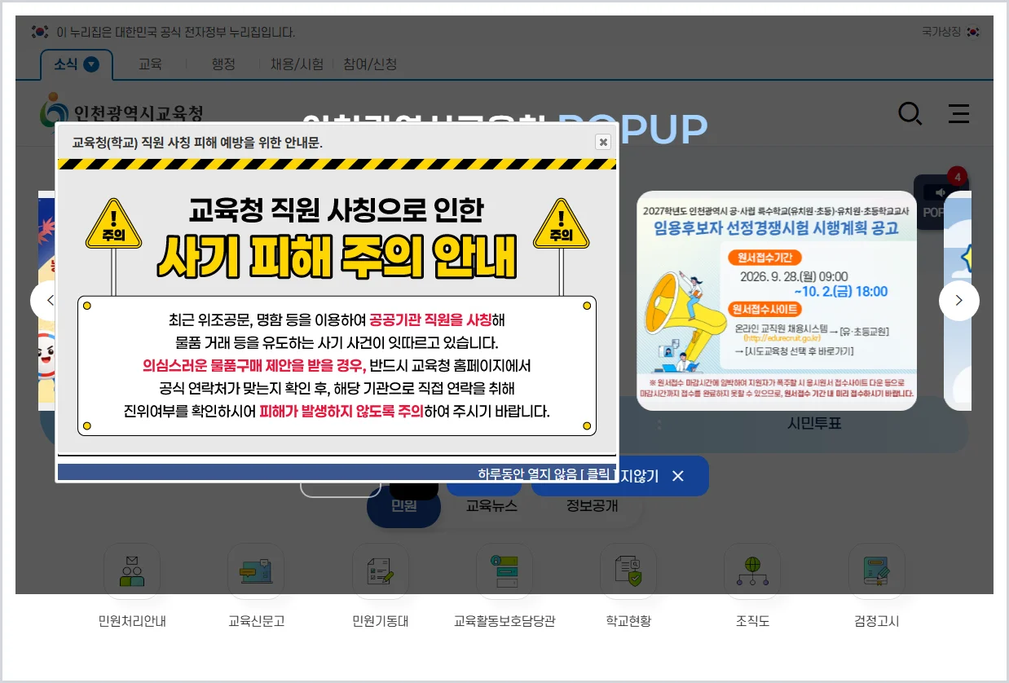This screenshot has width=1009, height=683.
Task: Show the next banner slide
Action: pyautogui.click(x=958, y=301)
